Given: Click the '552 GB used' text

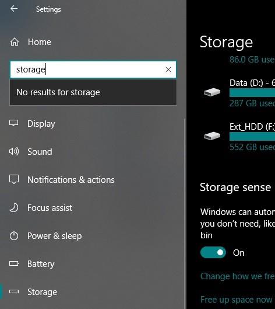Looking at the screenshot, I should click(x=252, y=147).
